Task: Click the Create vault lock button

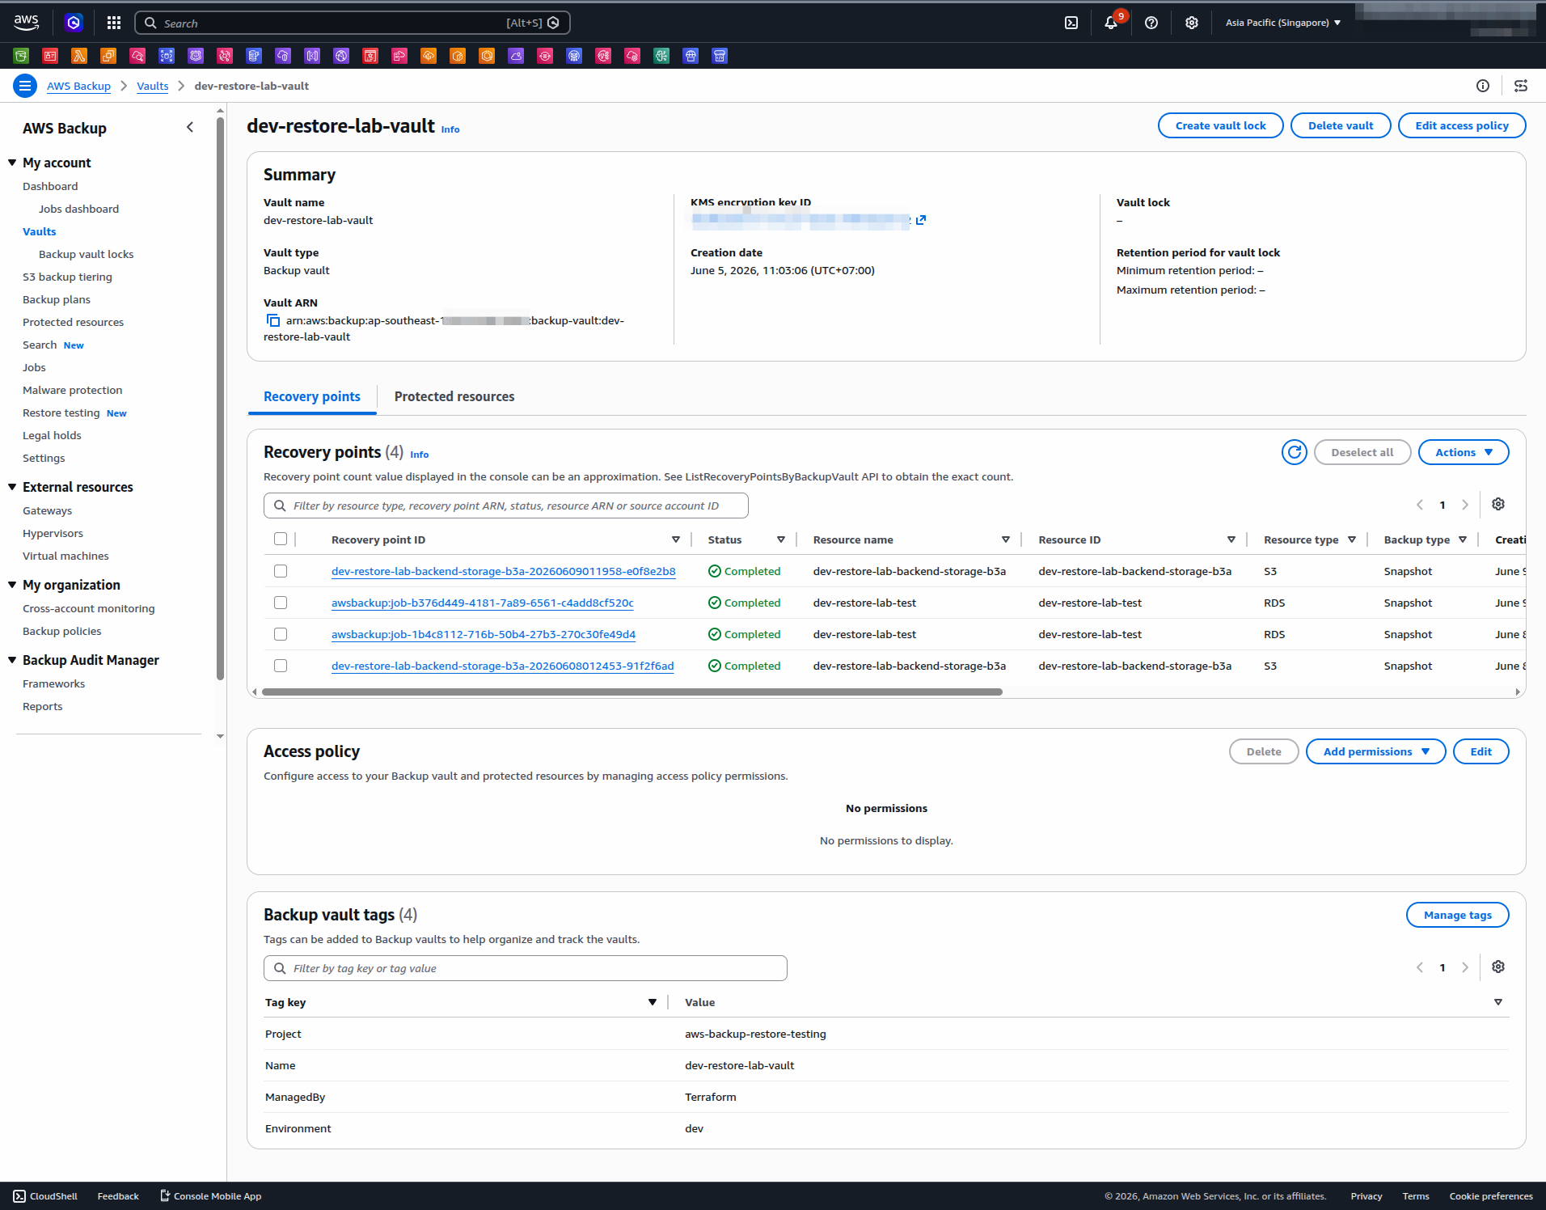Action: click(x=1220, y=125)
